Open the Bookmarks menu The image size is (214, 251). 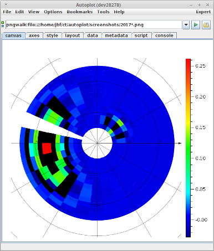(x=80, y=12)
